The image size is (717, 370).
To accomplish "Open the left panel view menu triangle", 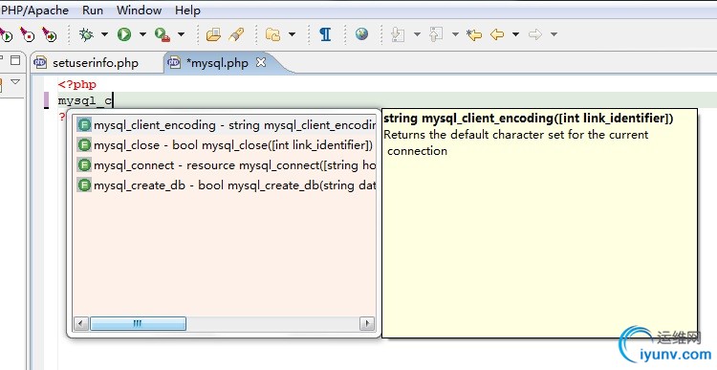I will 15,82.
